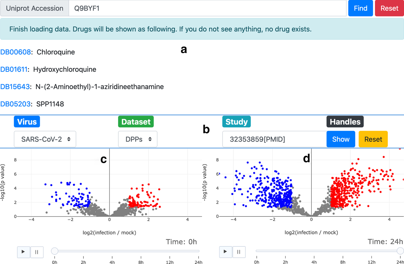Image resolution: width=404 pixels, height=264 pixels.
Task: Open the DB00608 Chloroquine link
Action: click(x=15, y=52)
